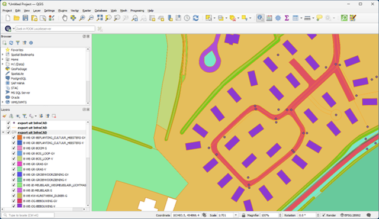
Task: Toggle visibility of B-WE-OG-BEBOUWING-GV layer
Action: [14, 201]
